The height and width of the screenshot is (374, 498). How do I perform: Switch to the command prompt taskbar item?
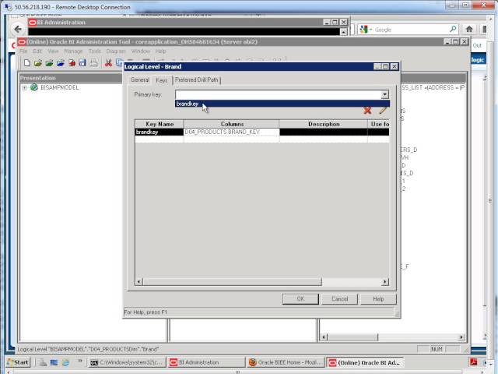pyautogui.click(x=127, y=362)
